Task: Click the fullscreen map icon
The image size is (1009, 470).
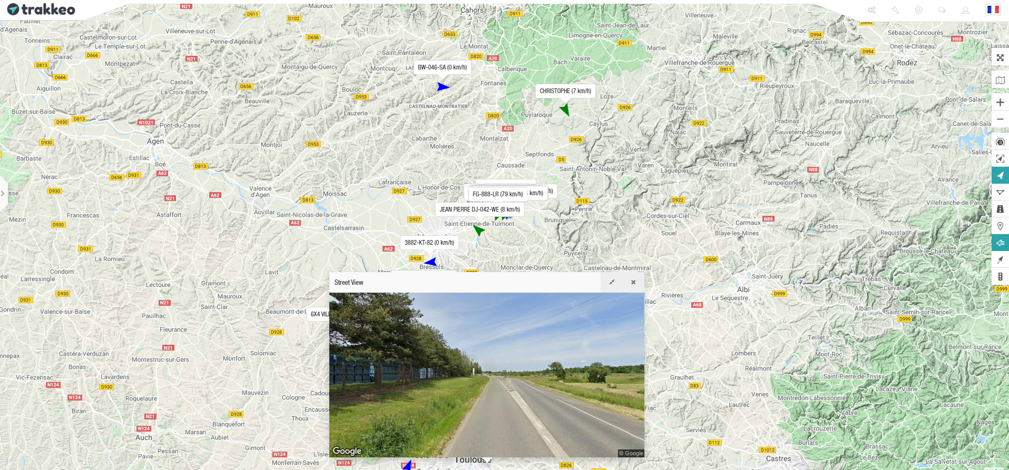Action: (x=1000, y=58)
